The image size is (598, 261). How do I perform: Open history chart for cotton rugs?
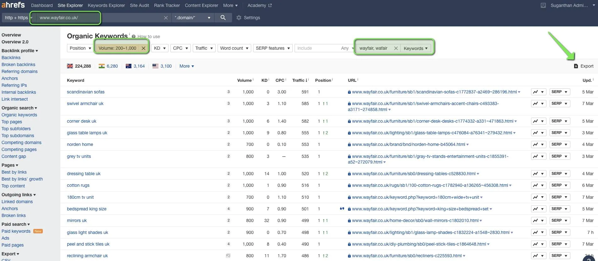click(538, 185)
